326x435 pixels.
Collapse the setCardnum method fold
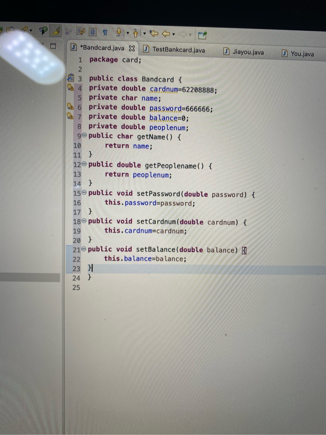[84, 221]
